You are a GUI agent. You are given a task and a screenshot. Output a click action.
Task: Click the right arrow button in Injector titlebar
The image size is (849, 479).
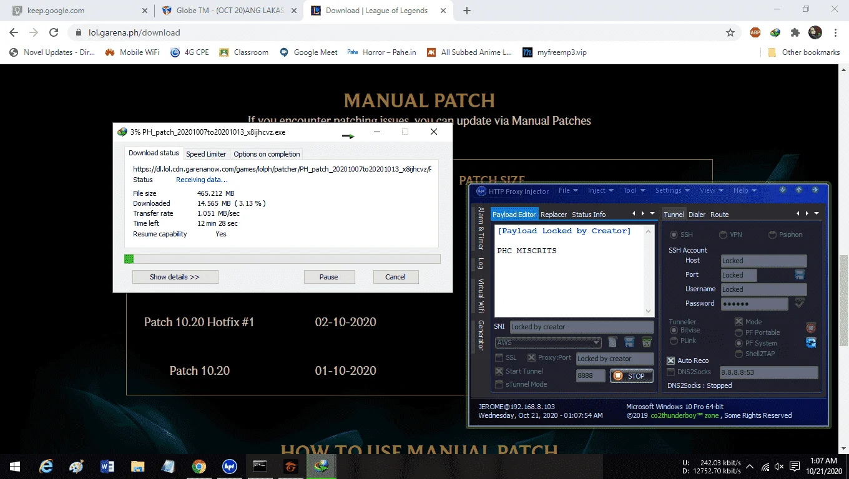tap(815, 190)
